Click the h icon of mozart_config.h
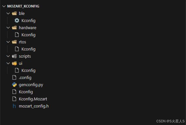 14,106
